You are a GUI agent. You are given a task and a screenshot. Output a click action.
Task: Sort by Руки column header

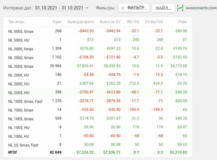(x=57, y=22)
